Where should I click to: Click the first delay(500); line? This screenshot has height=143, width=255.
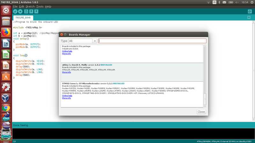[x=23, y=67]
